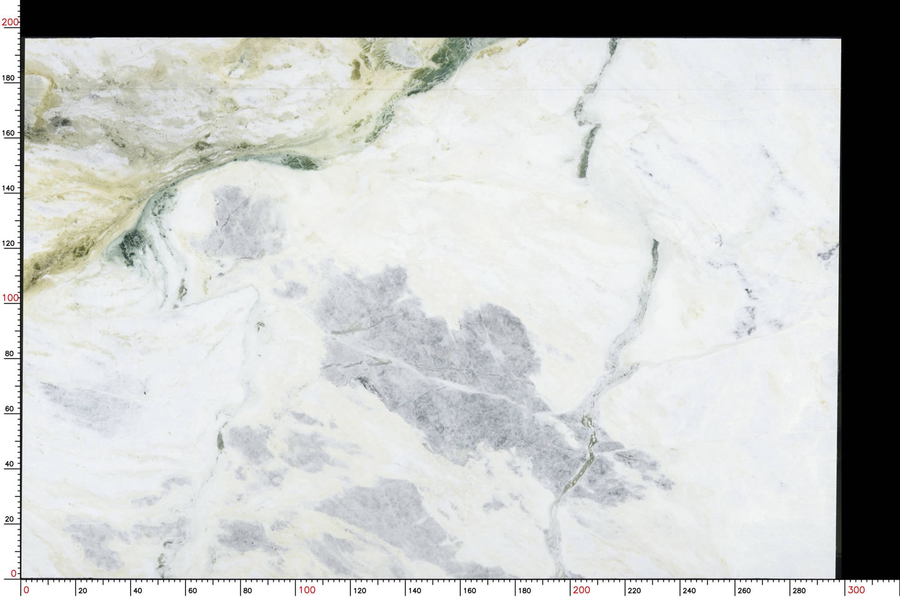The image size is (900, 600).
Task: Select the 160 tick on the left ruler
Action: tap(10, 133)
